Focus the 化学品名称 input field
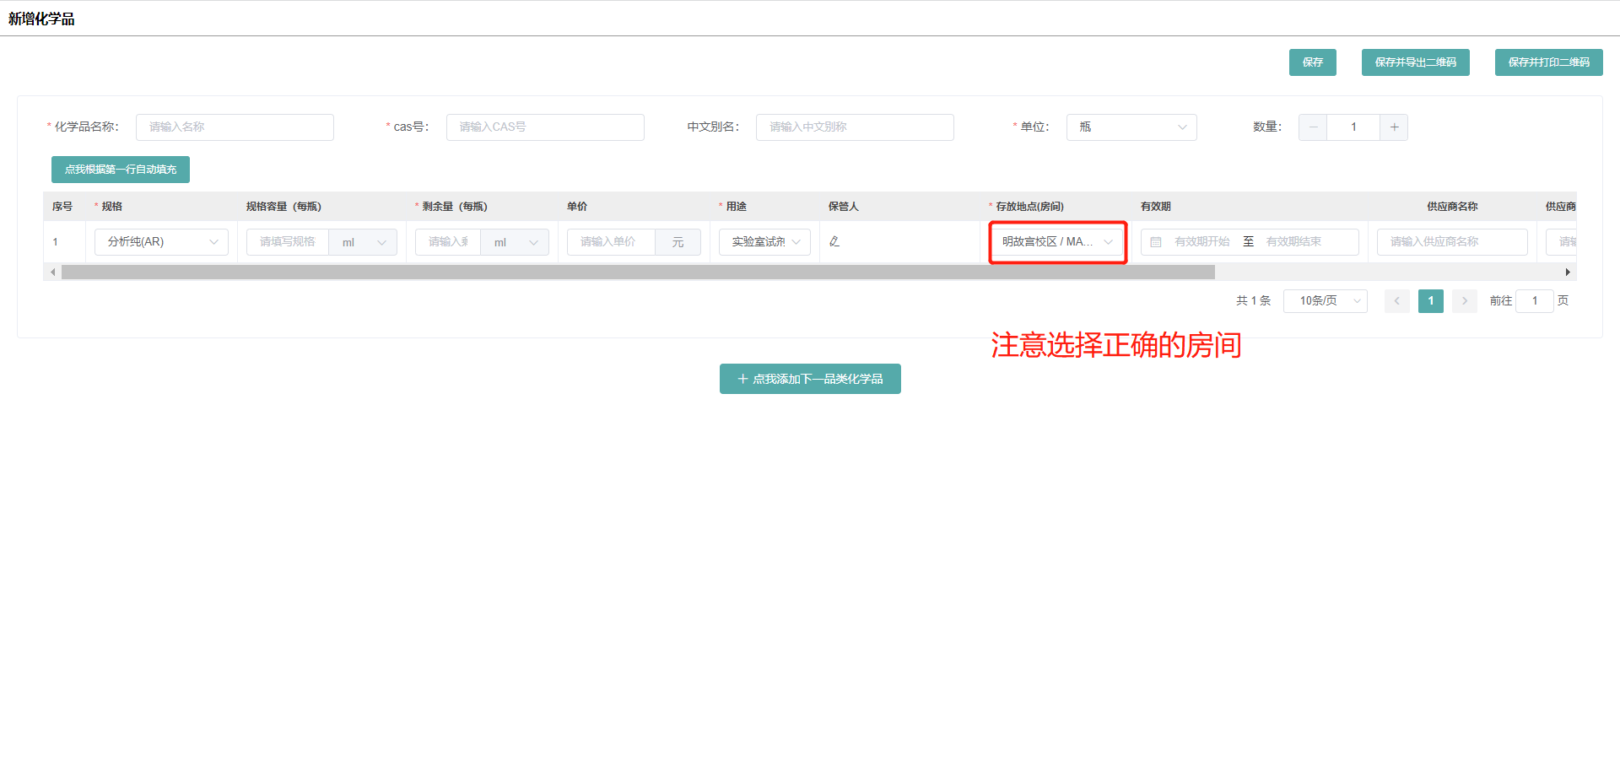Image resolution: width=1620 pixels, height=761 pixels. click(235, 127)
